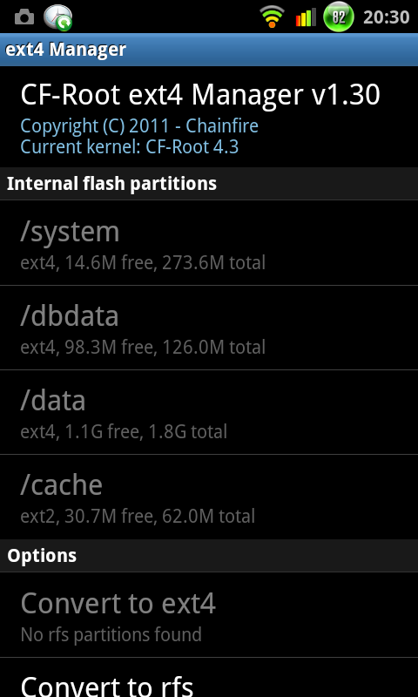418x697 pixels.
Task: Open the Copyright 2011 Chainfire line
Action: coord(139,126)
